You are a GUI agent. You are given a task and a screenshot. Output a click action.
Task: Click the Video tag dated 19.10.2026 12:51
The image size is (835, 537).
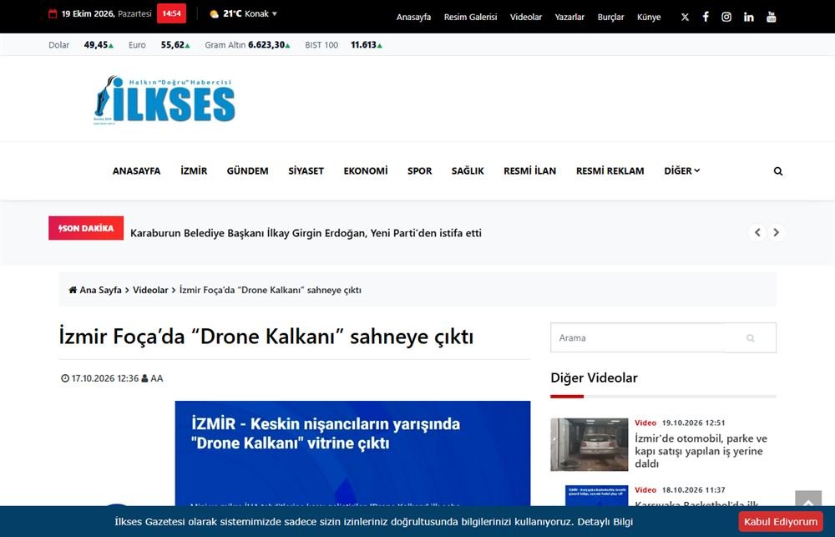[645, 423]
